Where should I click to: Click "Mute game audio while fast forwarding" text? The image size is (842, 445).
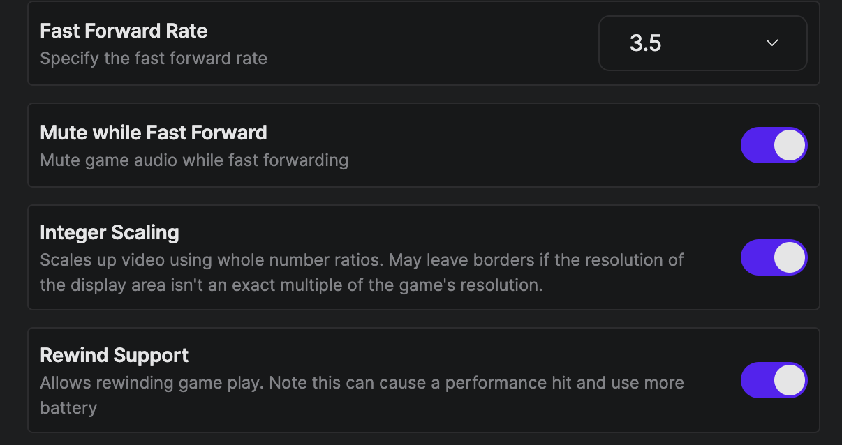194,160
